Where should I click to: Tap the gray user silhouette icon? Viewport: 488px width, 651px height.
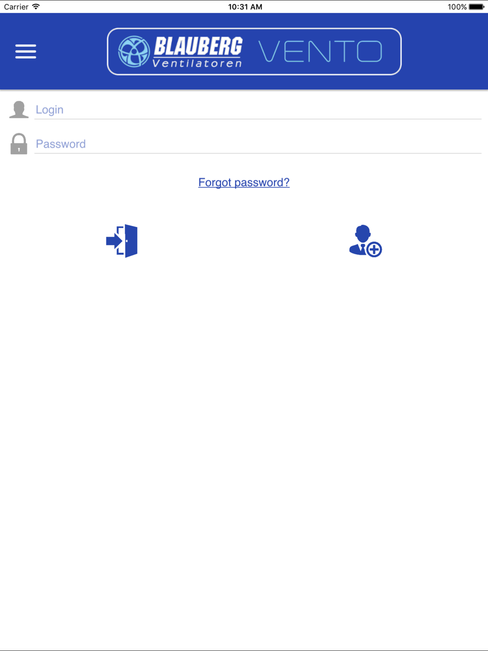19,109
